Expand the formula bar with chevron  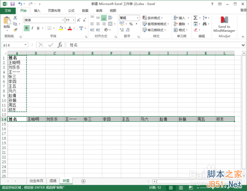(x=243, y=45)
